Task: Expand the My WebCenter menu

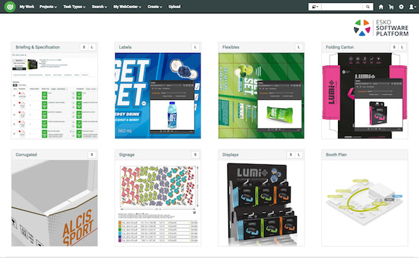Action: (x=127, y=7)
